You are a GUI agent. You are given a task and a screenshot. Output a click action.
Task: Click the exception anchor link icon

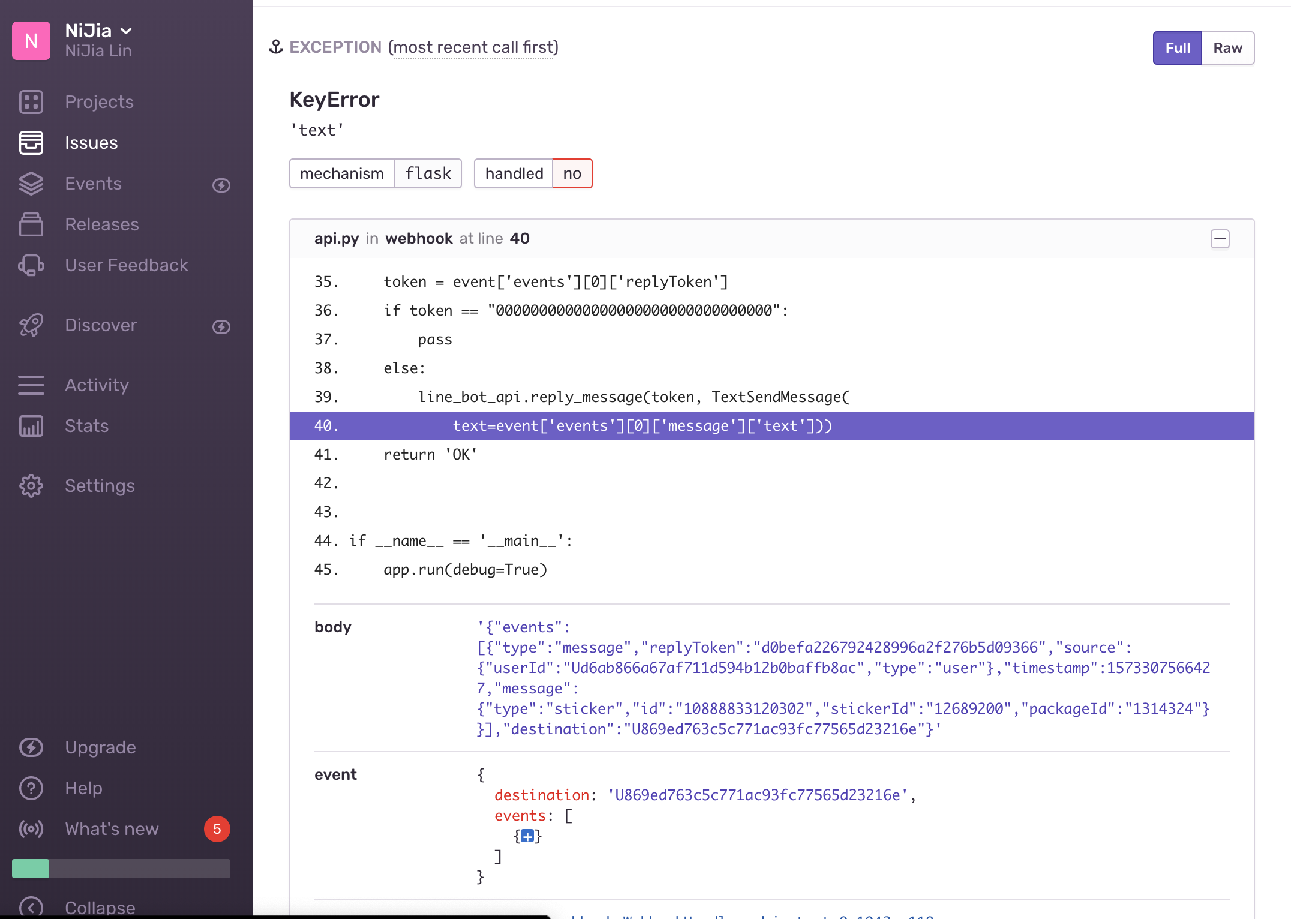click(x=276, y=47)
